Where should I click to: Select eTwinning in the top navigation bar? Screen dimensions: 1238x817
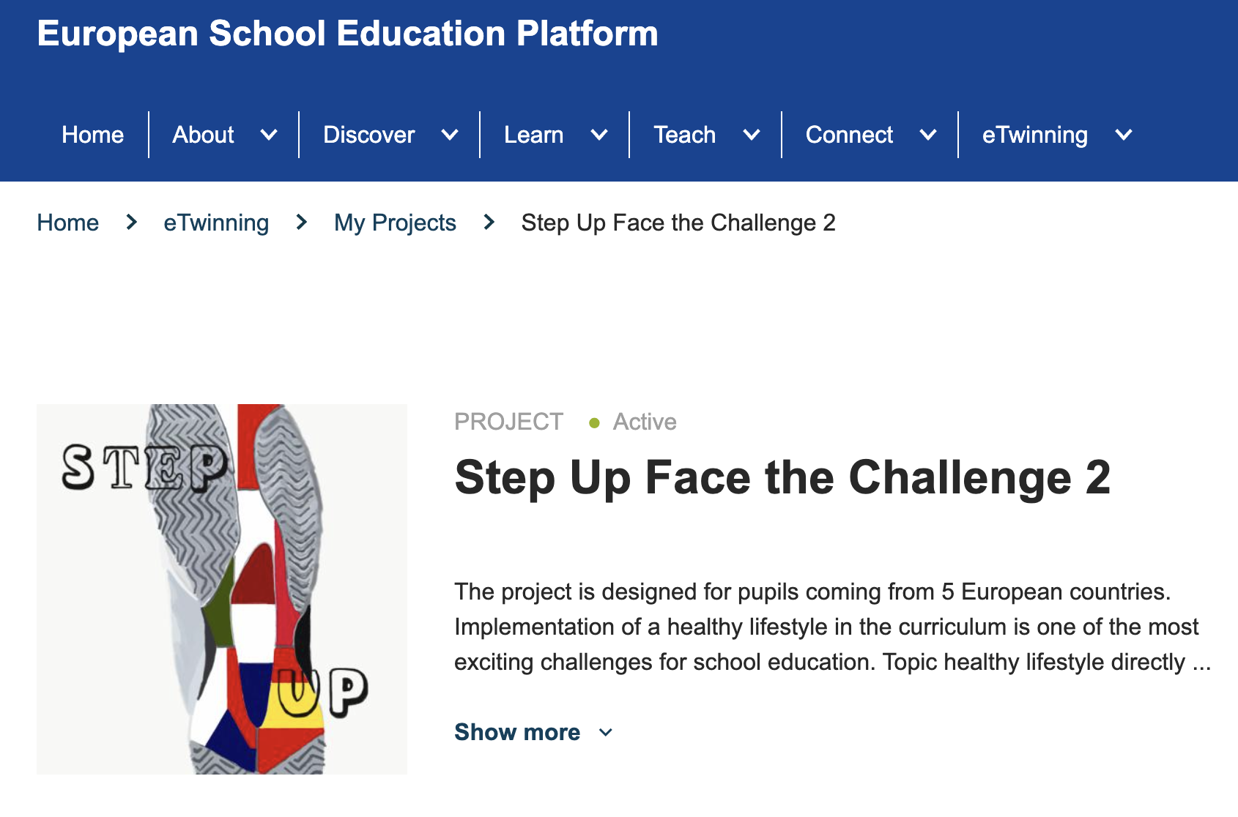tap(1035, 135)
